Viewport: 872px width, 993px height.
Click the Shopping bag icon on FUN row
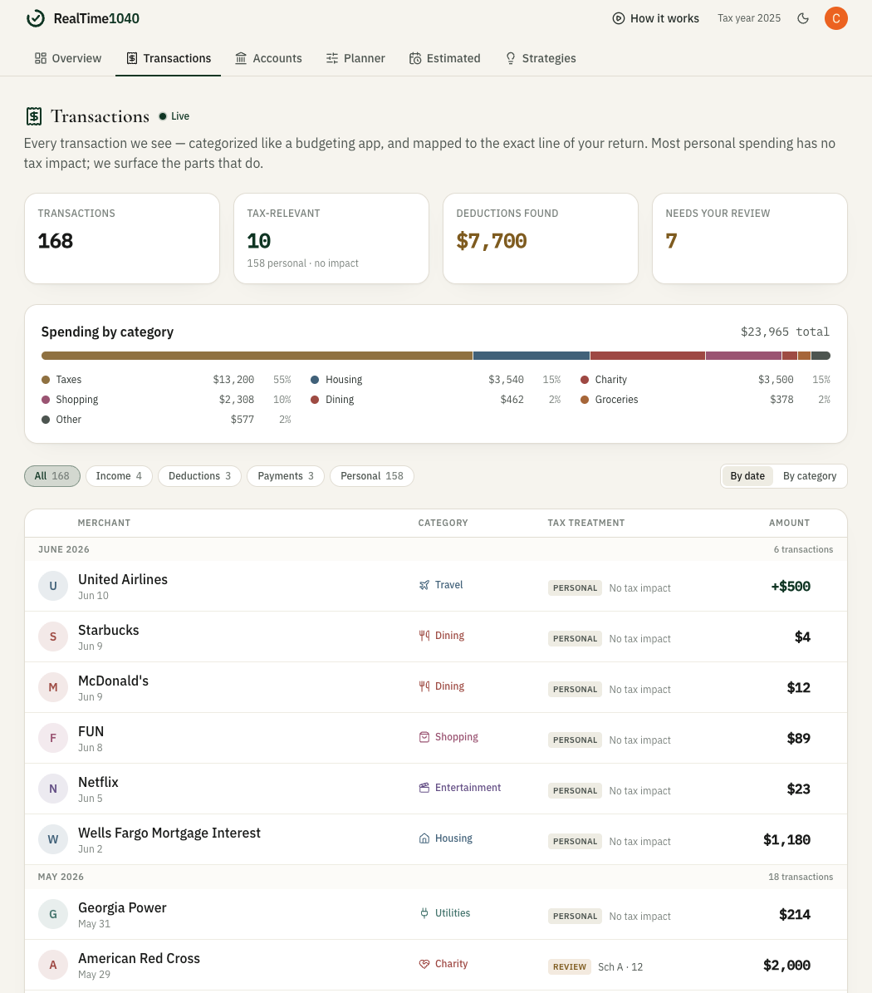(x=424, y=737)
